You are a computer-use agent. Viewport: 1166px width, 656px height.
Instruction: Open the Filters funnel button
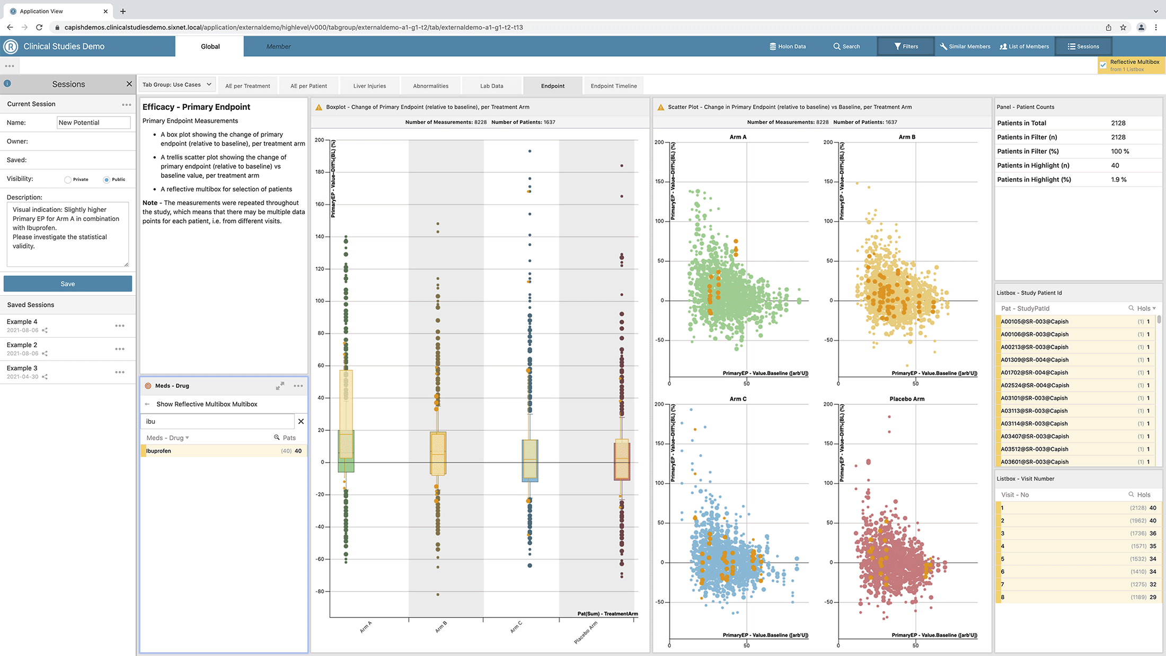pos(897,47)
